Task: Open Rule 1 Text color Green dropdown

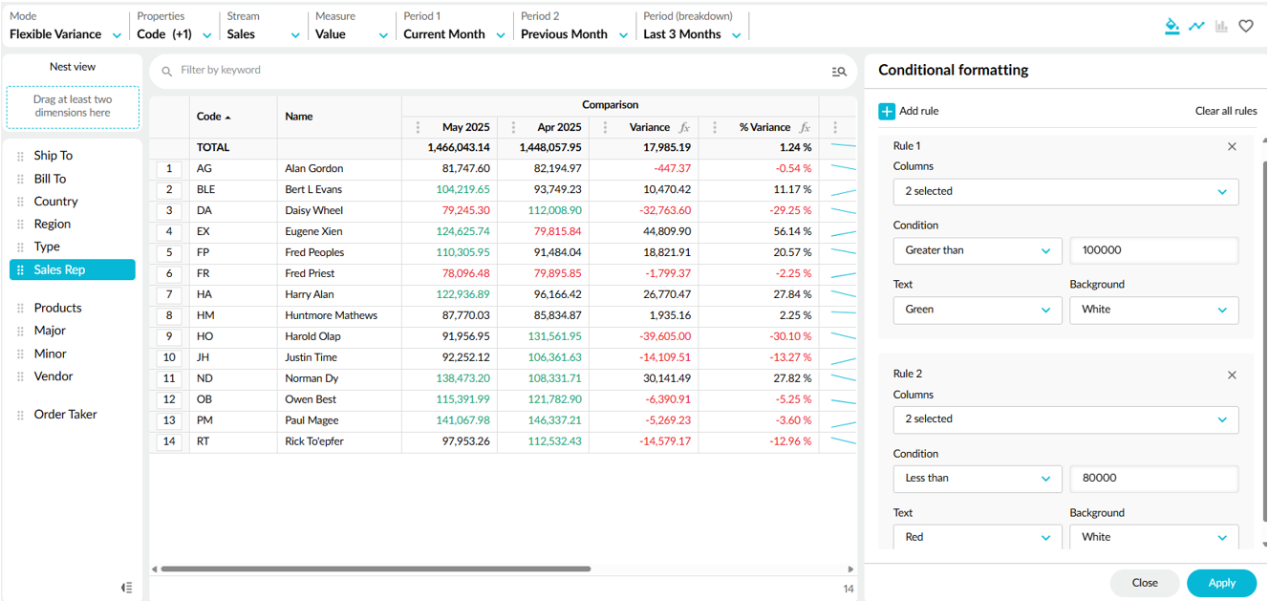Action: click(x=977, y=310)
